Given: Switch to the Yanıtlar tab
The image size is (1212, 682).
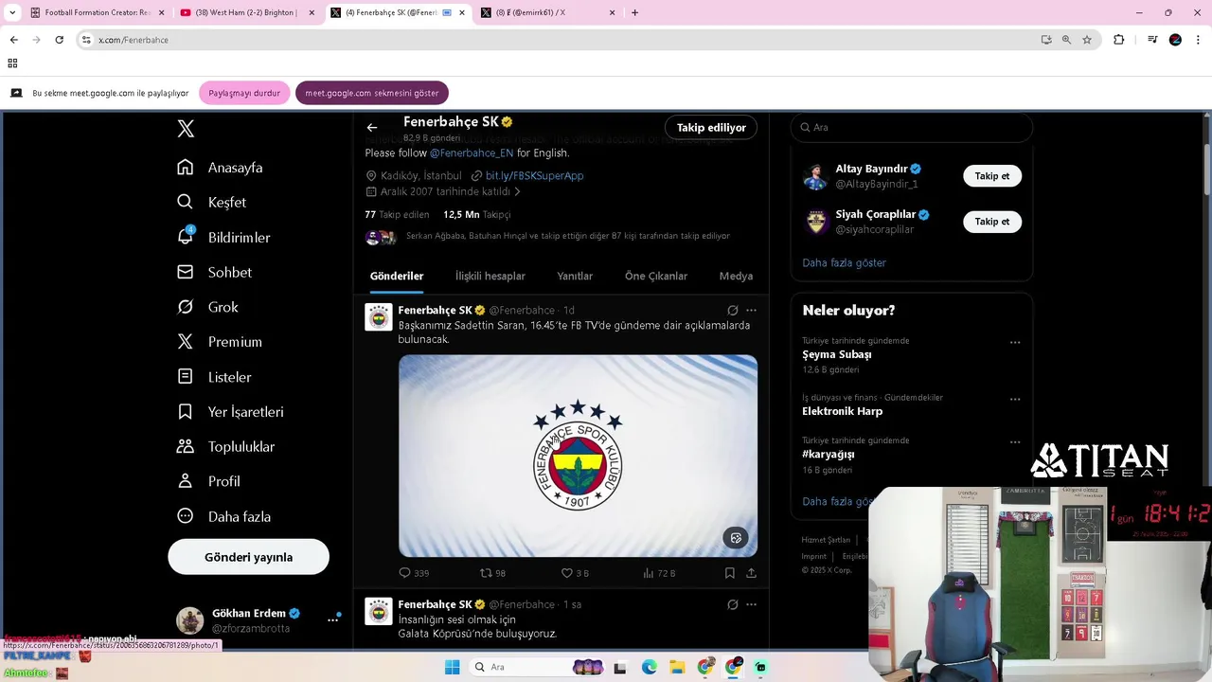Looking at the screenshot, I should tap(575, 276).
